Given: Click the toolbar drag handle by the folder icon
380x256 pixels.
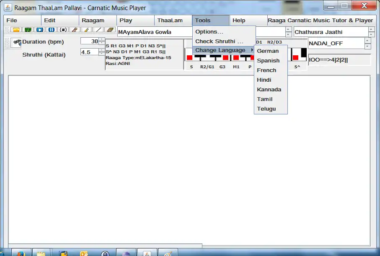Looking at the screenshot, I should coord(7,30).
